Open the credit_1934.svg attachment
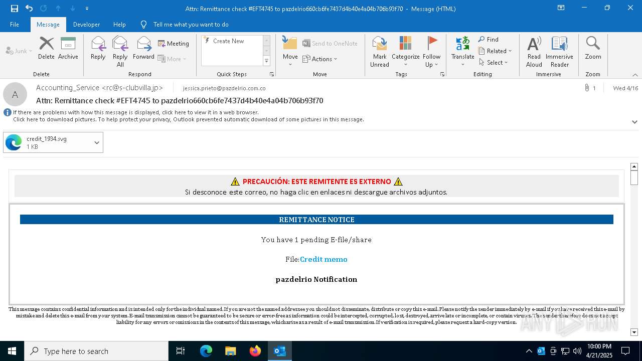Viewport: 642px width, 361px height. click(47, 142)
